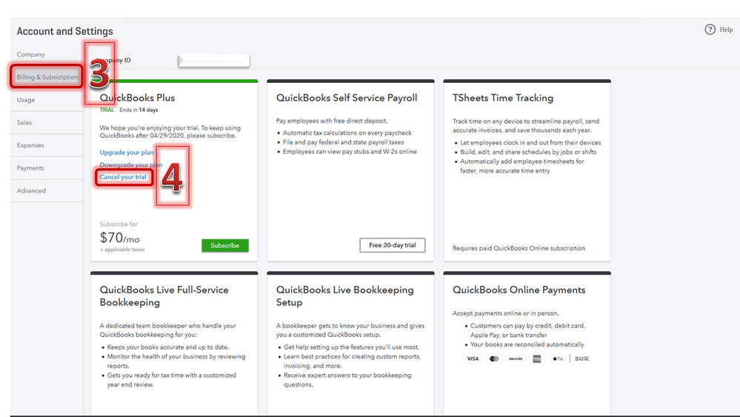Click the American Express logo
740x417 pixels.
(536, 358)
